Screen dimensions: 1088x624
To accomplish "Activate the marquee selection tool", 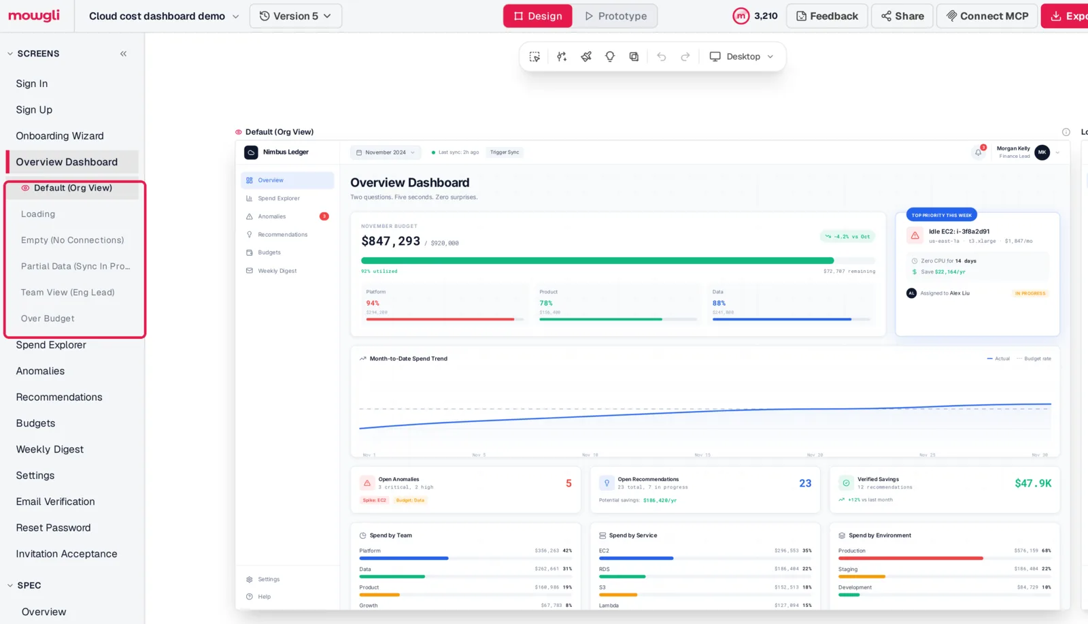I will pos(535,56).
